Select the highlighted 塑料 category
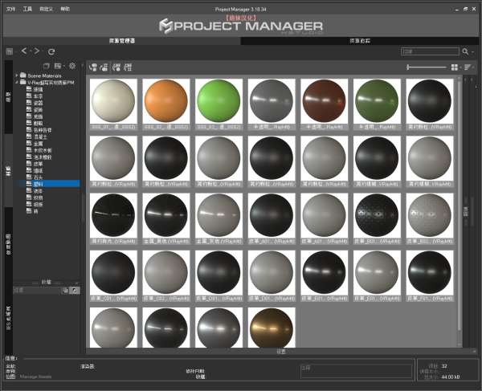Viewport: 482px width, 391px height. pyautogui.click(x=38, y=184)
